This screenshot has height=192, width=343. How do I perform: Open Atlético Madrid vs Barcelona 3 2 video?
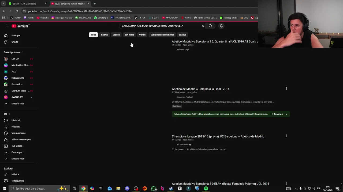point(215,42)
